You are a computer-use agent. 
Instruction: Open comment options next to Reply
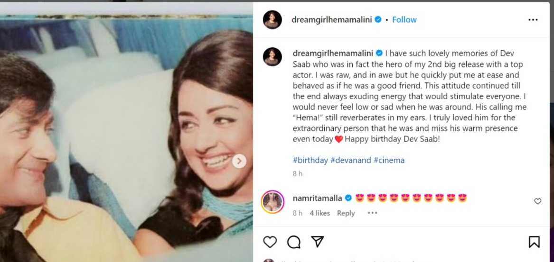(373, 213)
